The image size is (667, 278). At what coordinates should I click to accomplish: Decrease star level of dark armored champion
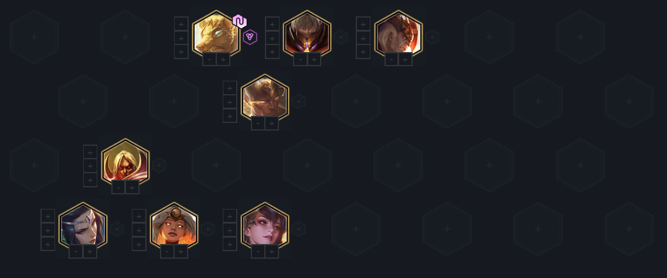300,60
